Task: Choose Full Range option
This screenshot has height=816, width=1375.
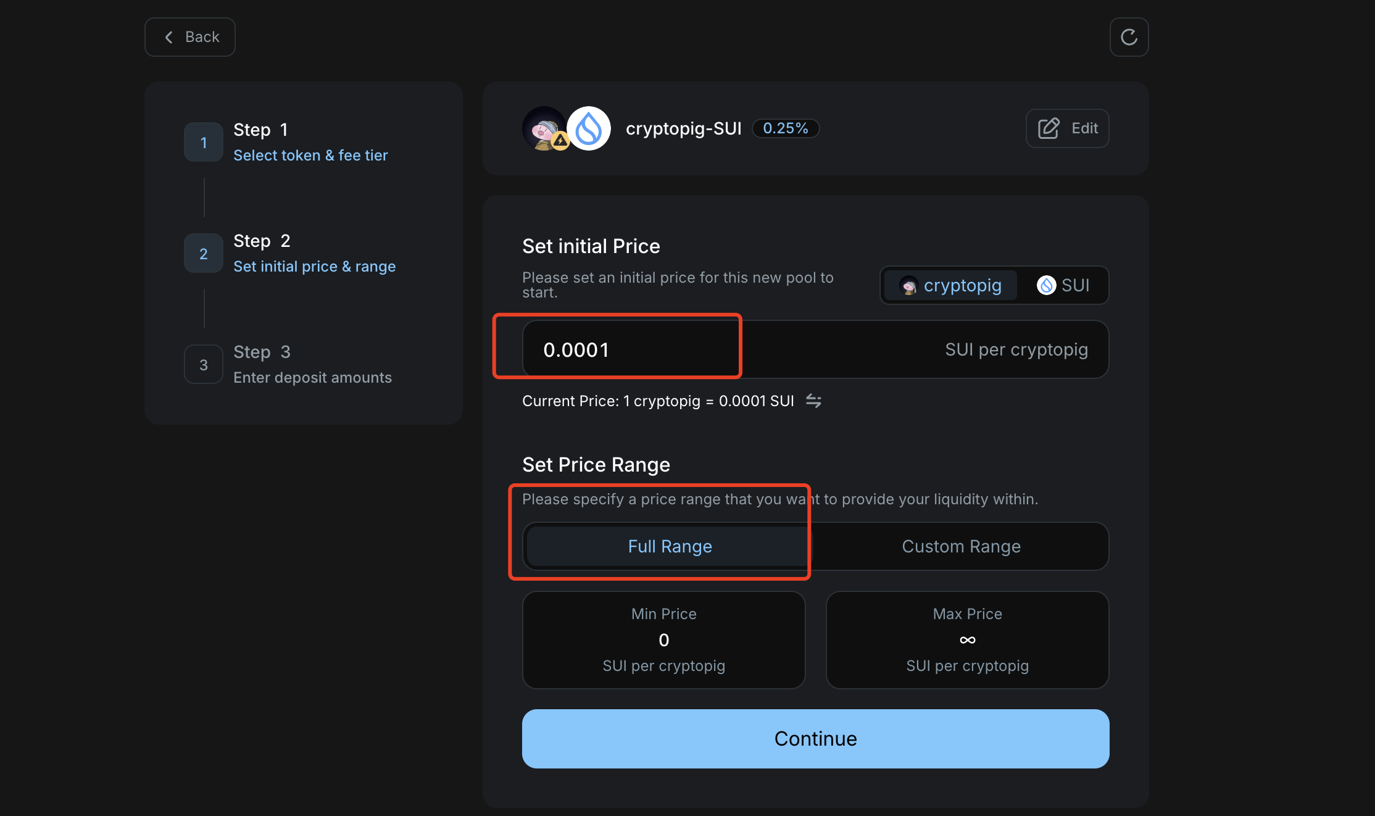Action: [670, 546]
